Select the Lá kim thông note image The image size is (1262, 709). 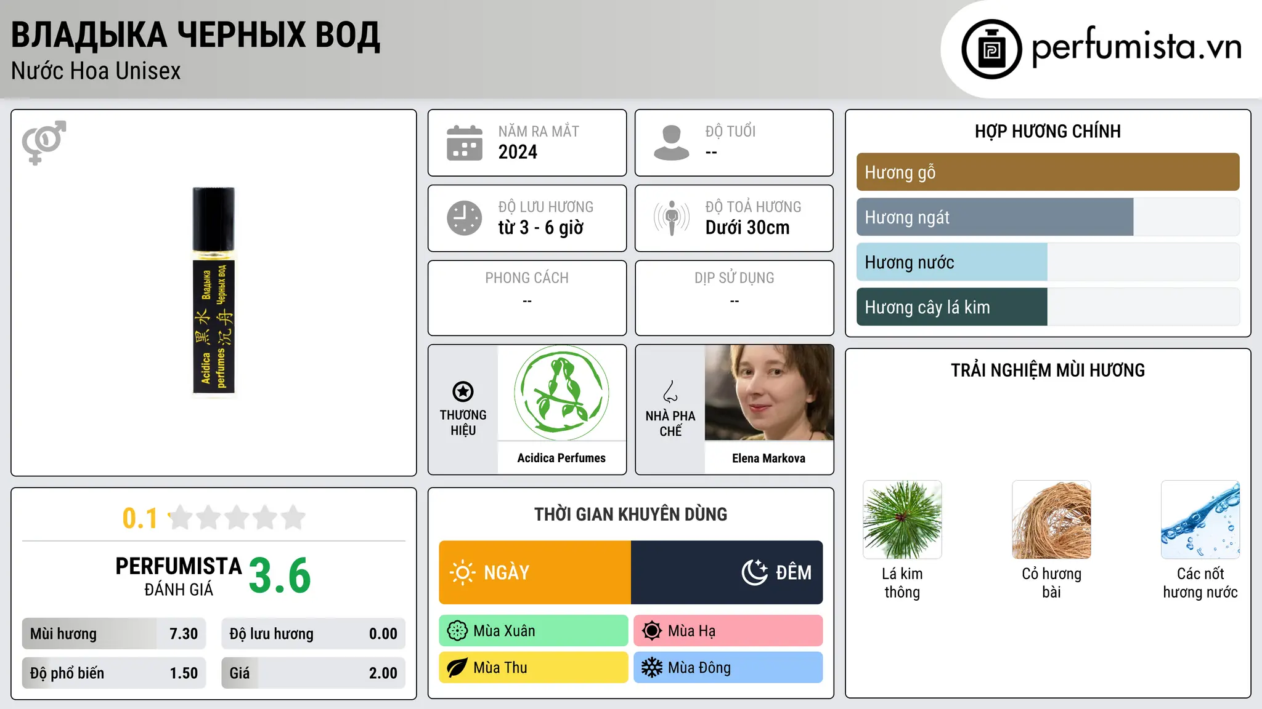pyautogui.click(x=902, y=519)
